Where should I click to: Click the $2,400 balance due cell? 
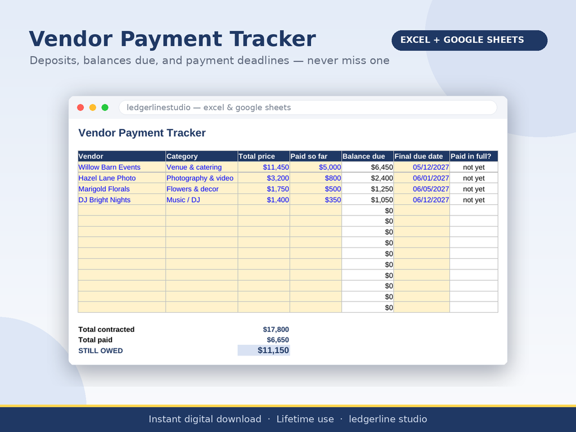[367, 178]
